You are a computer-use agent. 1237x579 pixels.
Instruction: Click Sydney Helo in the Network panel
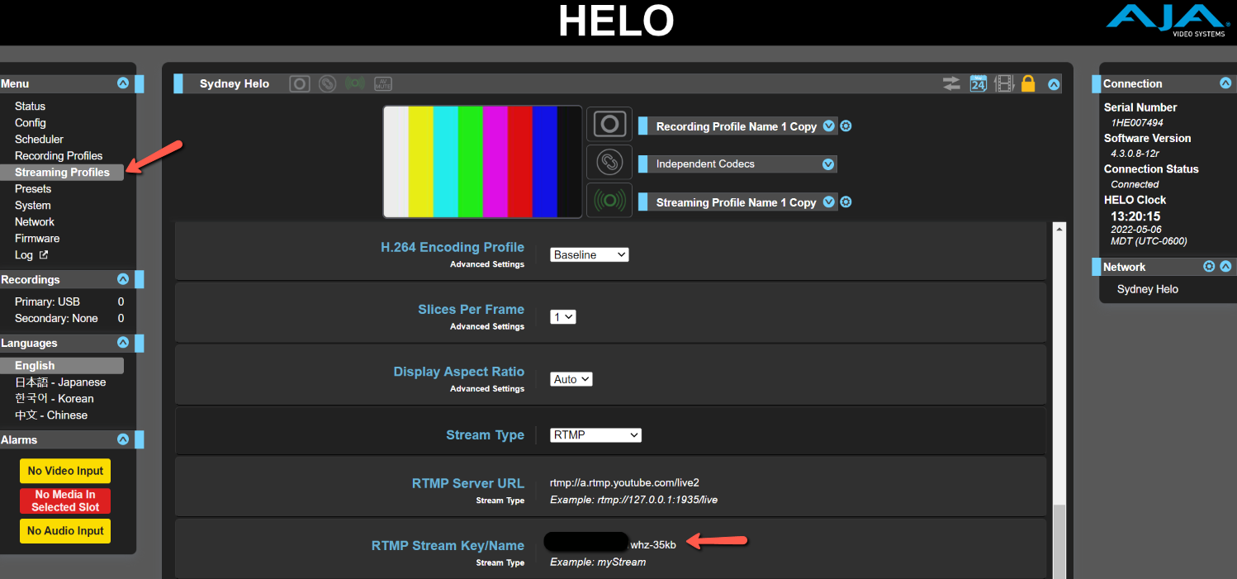click(1148, 289)
